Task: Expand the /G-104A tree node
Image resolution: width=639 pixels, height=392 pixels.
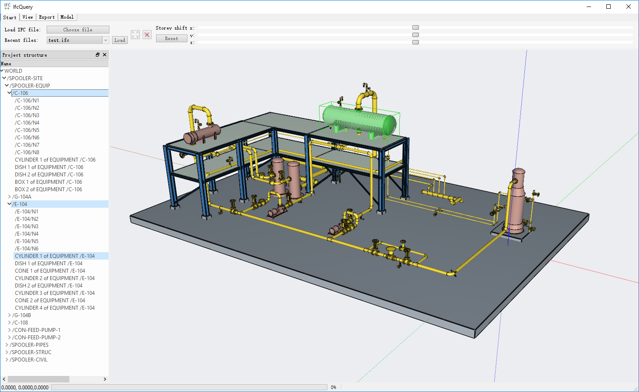Action: (x=10, y=197)
